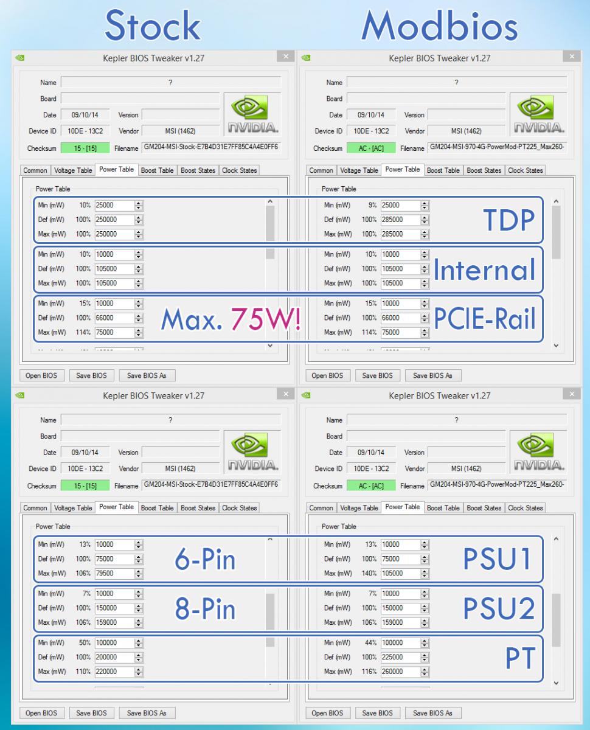The width and height of the screenshot is (590, 730).
Task: Click Save BIOS in the upper Stock window
Action: point(91,375)
